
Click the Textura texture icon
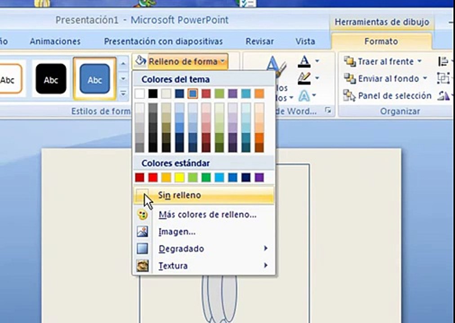click(x=143, y=266)
